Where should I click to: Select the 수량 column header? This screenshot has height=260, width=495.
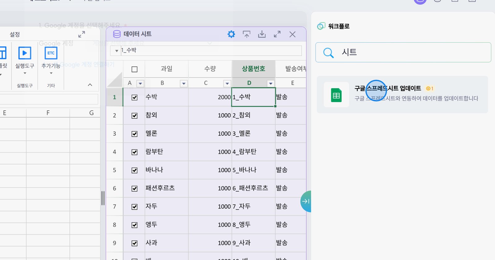pyautogui.click(x=210, y=69)
